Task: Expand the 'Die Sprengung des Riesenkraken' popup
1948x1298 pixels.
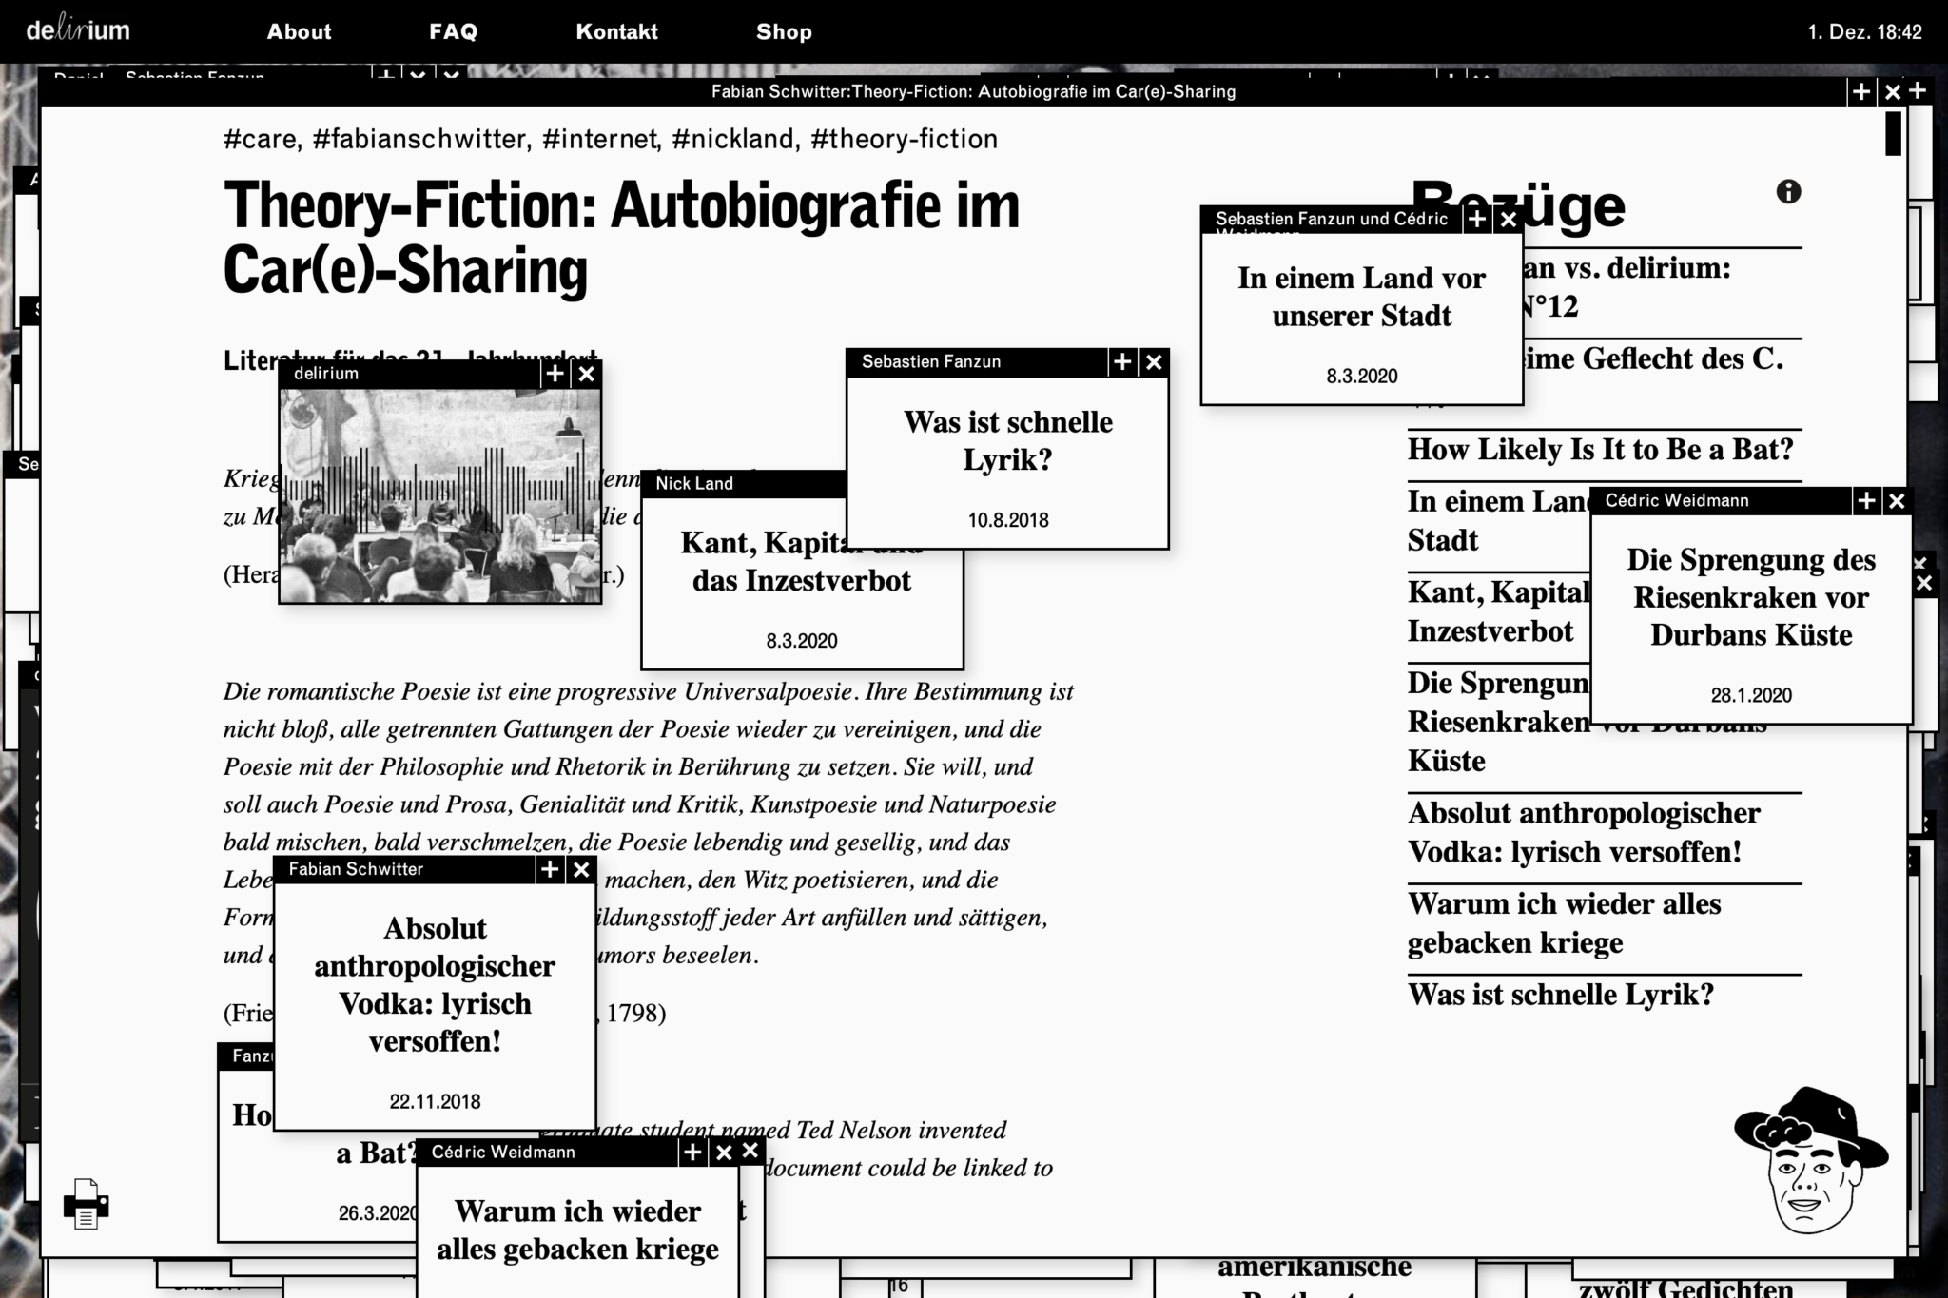Action: 1865,500
